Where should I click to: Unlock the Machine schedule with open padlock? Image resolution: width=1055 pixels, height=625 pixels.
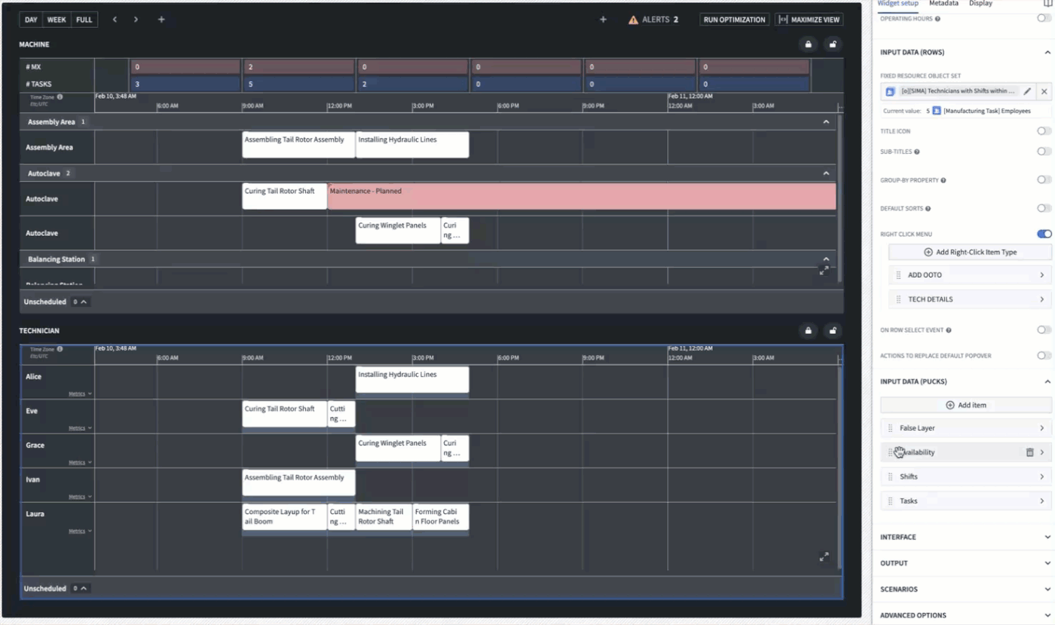(x=833, y=44)
